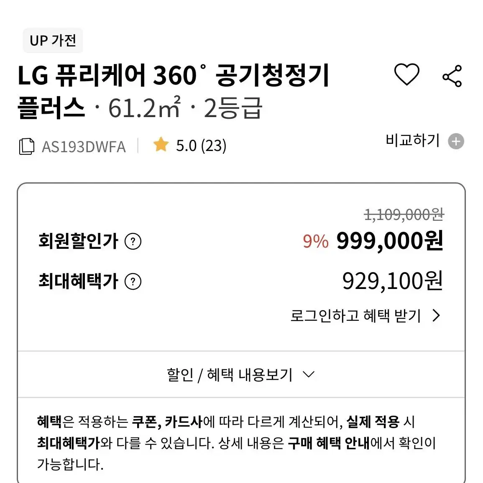Open help icon next to 최대혜택가
Screen dimensions: 483x483
tap(133, 281)
